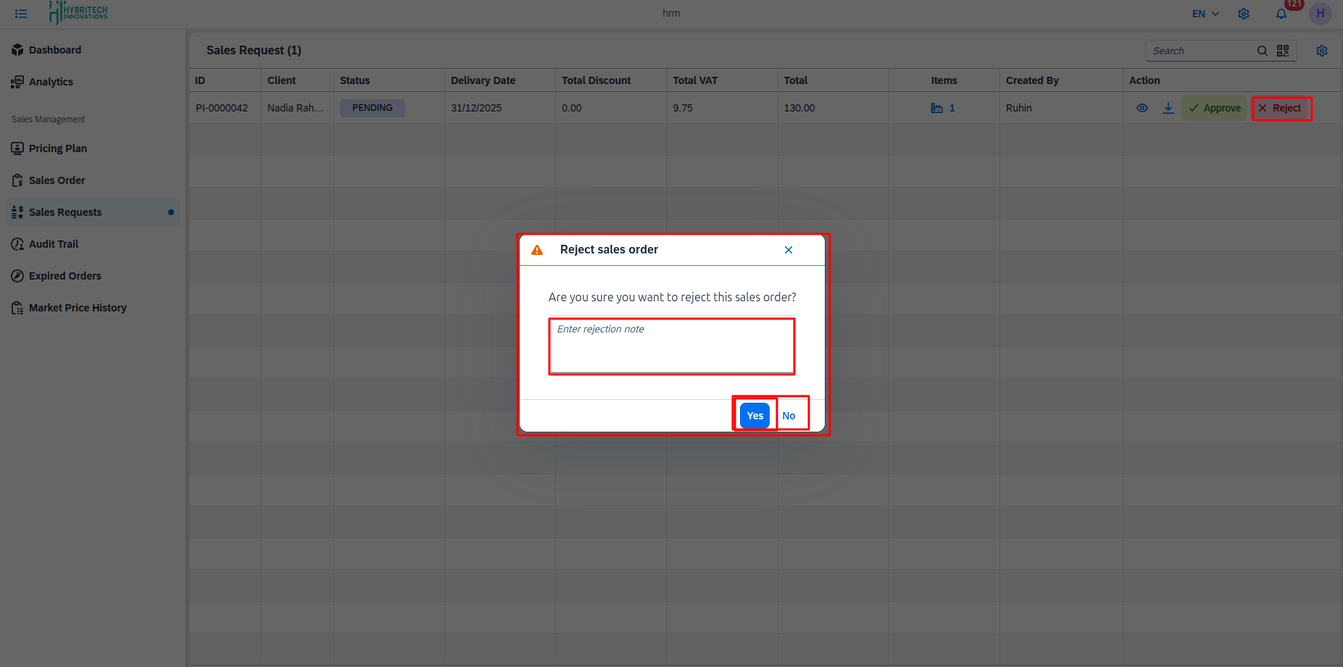Open the EN language dropdown
This screenshot has width=1343, height=667.
(1205, 13)
